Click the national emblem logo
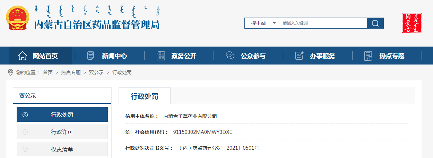 (18, 18)
